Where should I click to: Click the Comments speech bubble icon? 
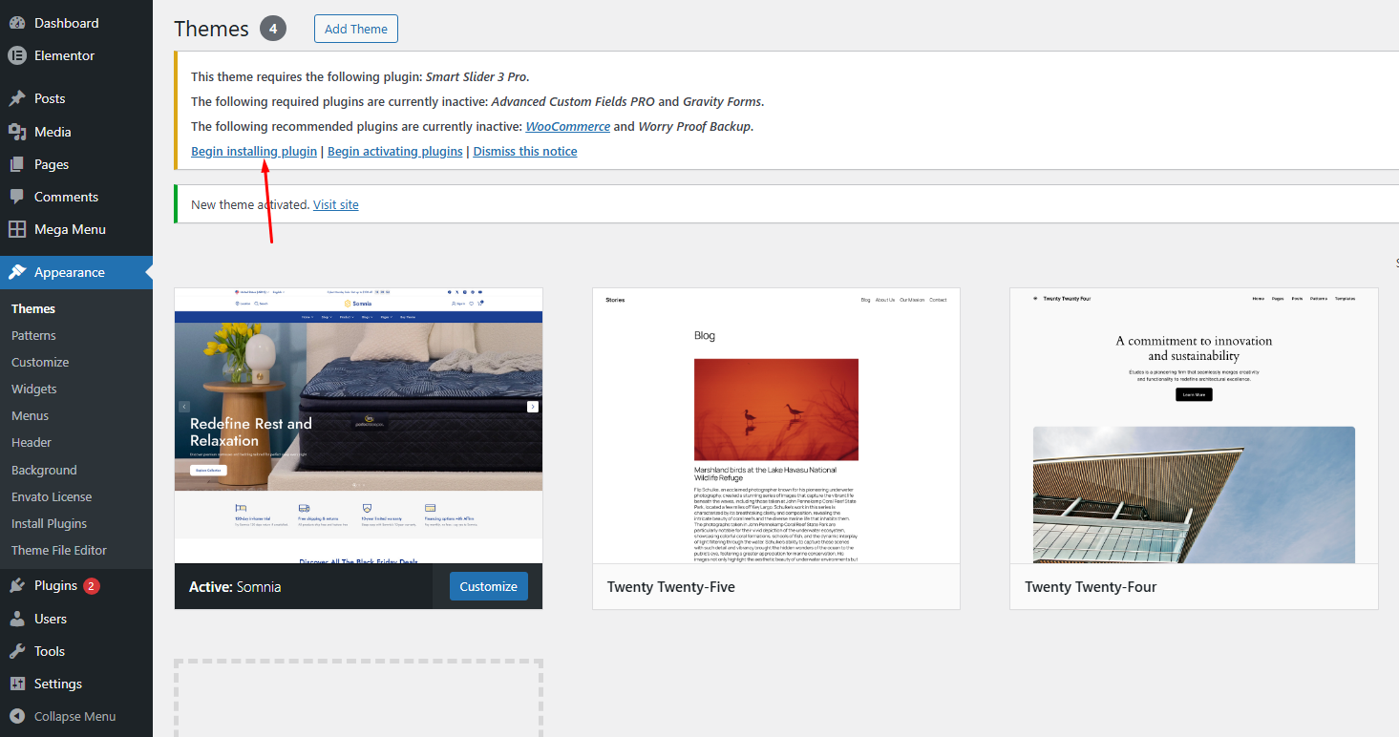pos(17,197)
